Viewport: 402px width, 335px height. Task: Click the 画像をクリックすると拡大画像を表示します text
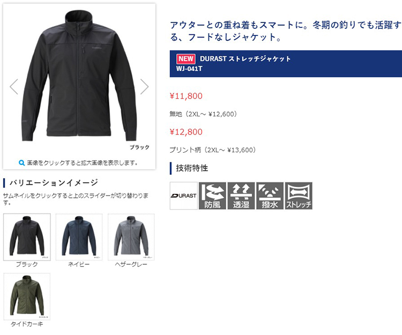click(x=83, y=163)
